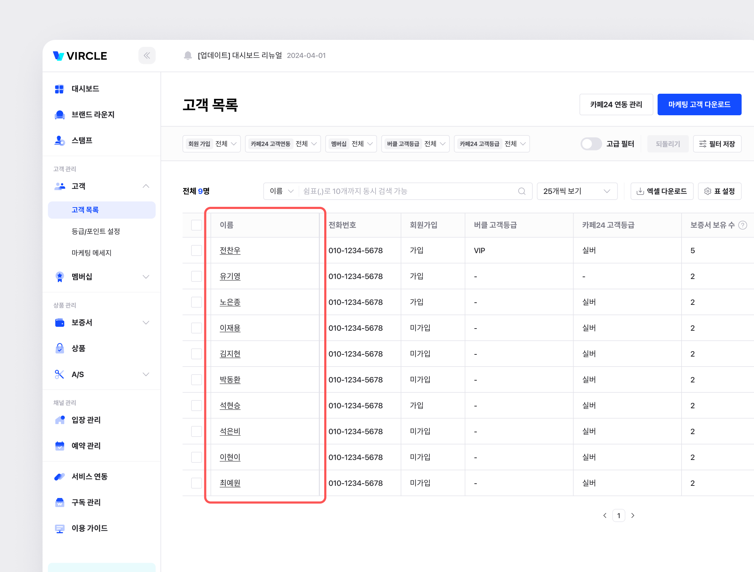Check the checkbox for 전찬우 row
This screenshot has width=754, height=572.
tap(196, 250)
